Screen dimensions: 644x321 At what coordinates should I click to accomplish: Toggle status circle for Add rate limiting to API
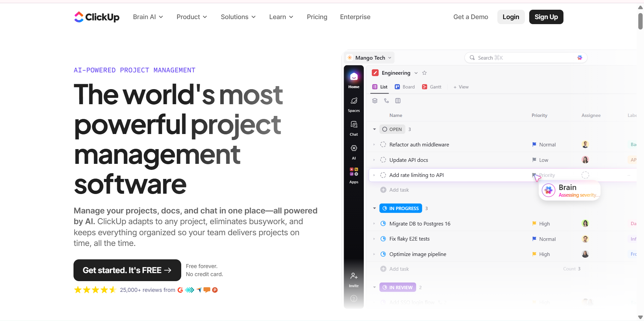click(383, 175)
